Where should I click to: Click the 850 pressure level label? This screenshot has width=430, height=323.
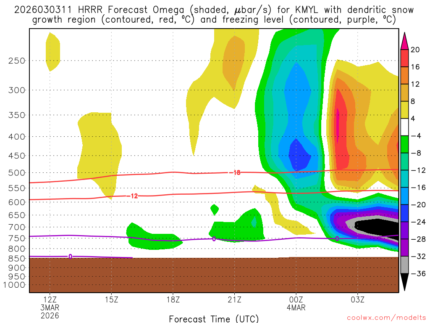coord(16,259)
